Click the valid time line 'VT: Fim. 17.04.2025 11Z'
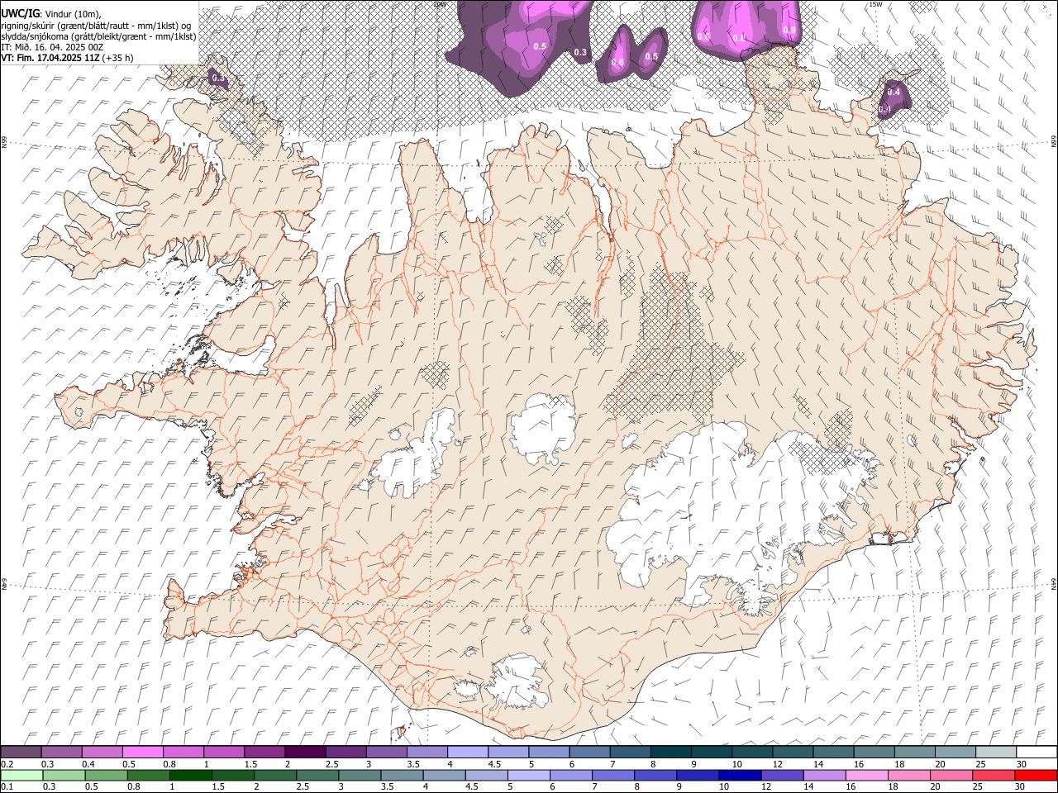This screenshot has height=793, width=1058. [x=51, y=59]
